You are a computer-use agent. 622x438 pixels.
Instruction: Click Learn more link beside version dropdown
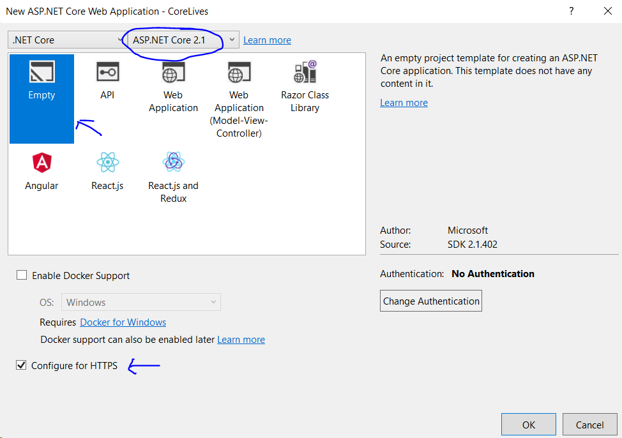point(268,40)
